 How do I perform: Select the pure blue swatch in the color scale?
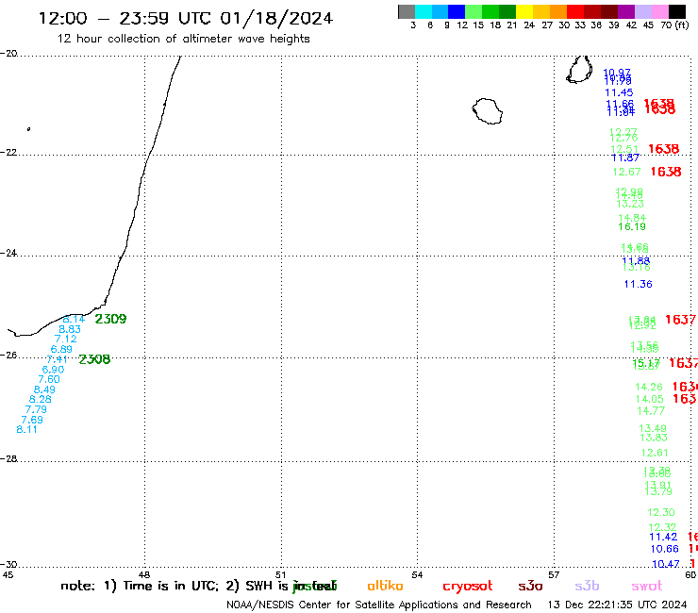point(457,11)
